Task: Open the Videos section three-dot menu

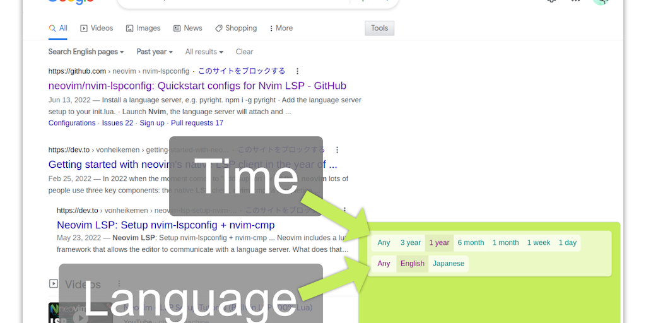Action: [x=119, y=284]
